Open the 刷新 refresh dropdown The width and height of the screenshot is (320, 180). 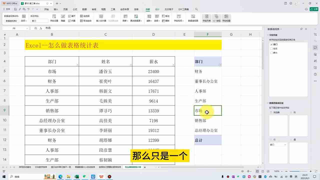click(x=125, y=21)
